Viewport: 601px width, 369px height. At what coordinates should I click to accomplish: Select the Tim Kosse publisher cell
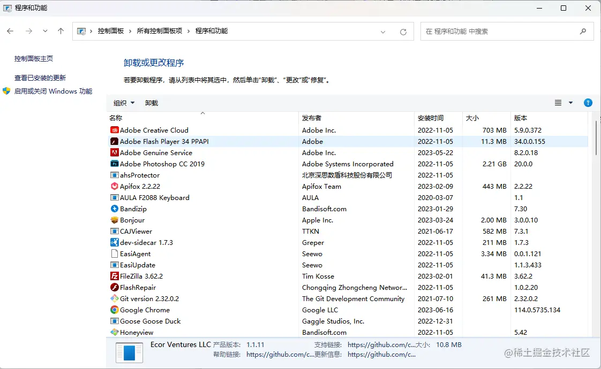tap(318, 276)
